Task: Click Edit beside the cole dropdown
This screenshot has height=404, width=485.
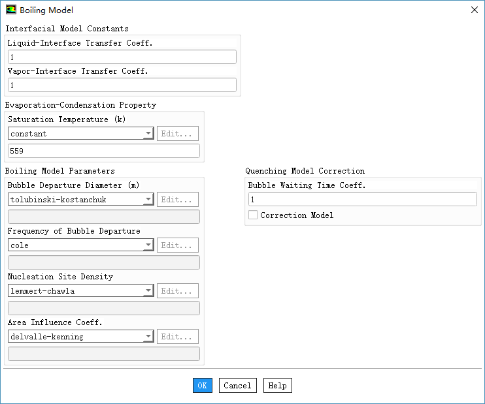Action: [178, 245]
